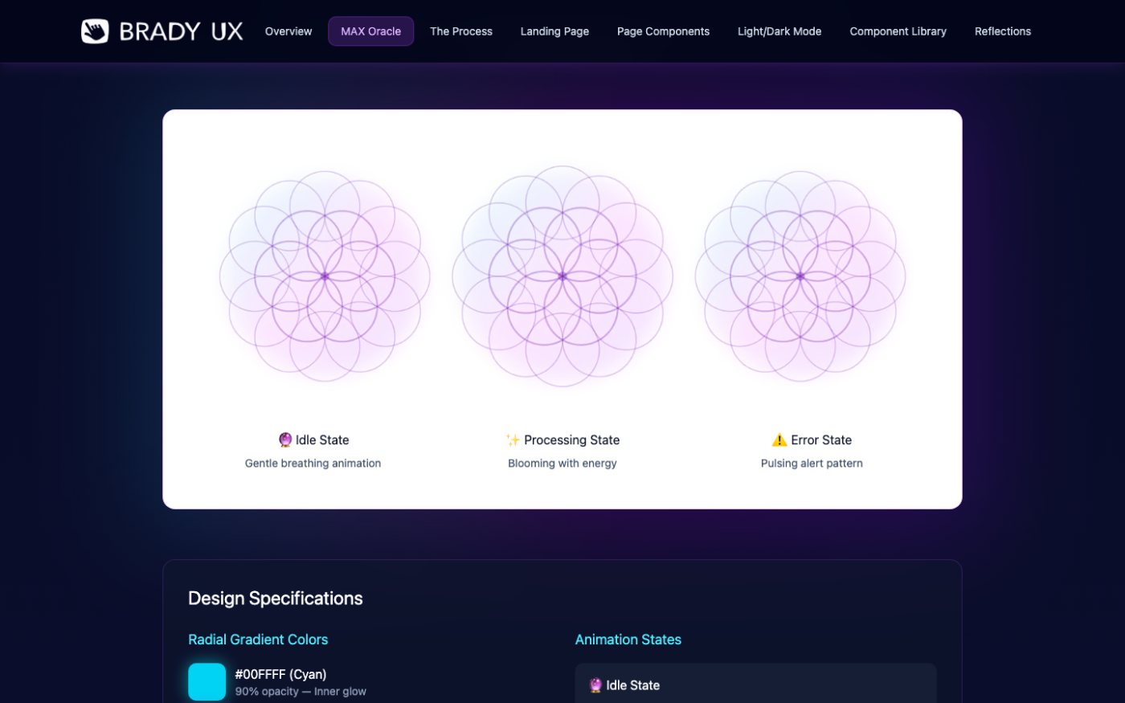
Task: Click the Design Specifications heading
Action: pyautogui.click(x=276, y=599)
